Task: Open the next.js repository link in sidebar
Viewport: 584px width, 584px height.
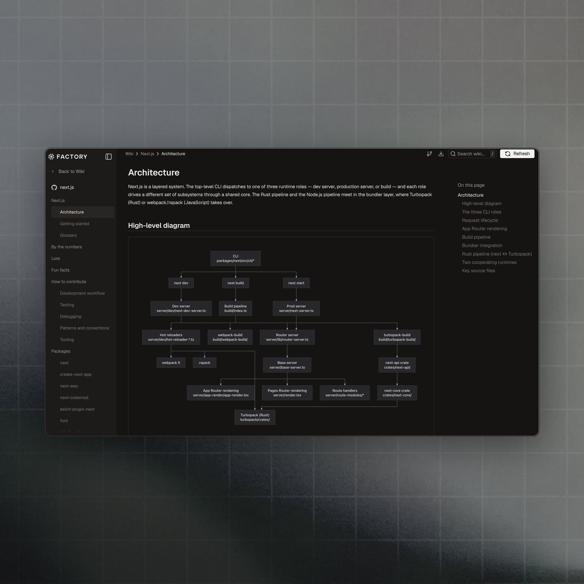Action: click(x=67, y=187)
